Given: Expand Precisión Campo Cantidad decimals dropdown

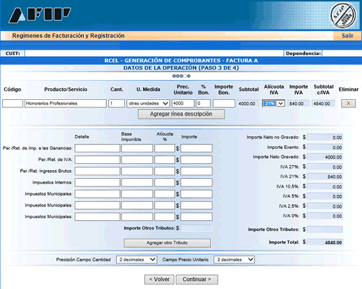Looking at the screenshot, I should click(x=137, y=259).
